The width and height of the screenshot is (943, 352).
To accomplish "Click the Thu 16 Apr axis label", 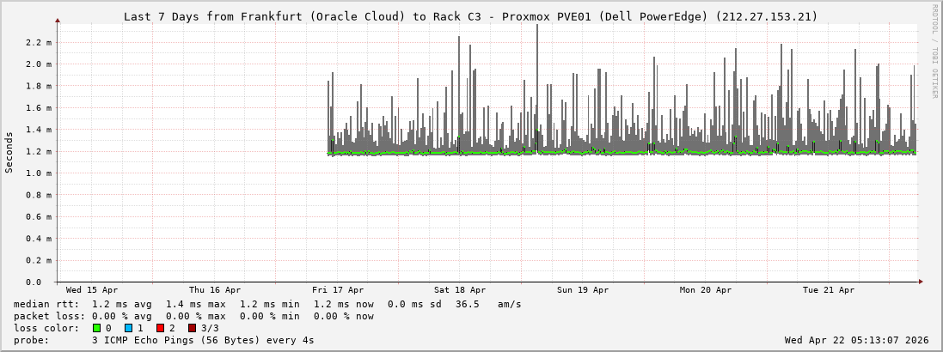I will (215, 290).
